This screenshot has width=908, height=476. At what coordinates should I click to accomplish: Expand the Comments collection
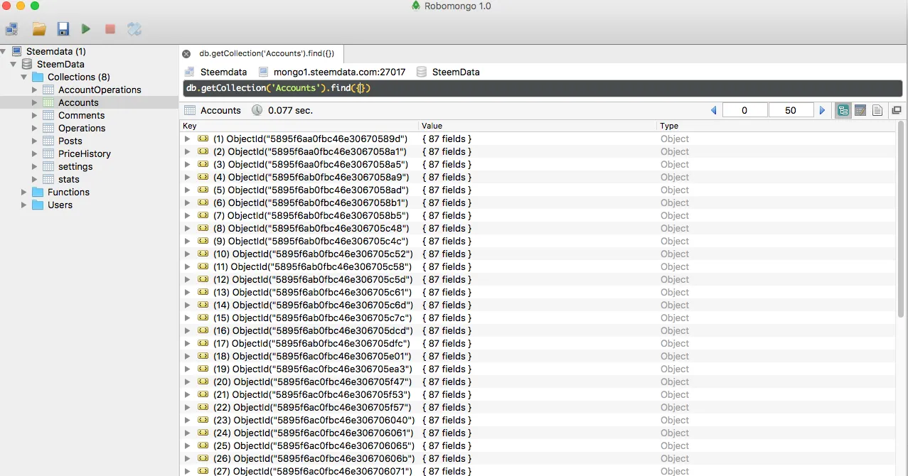[35, 115]
